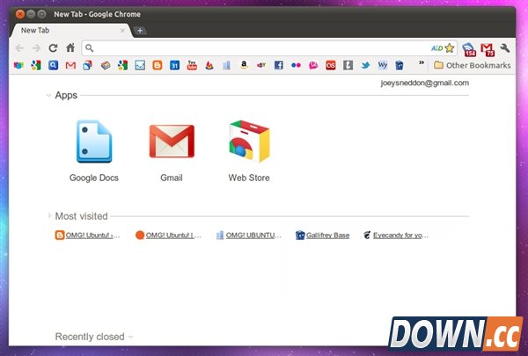The image size is (528, 356).
Task: Click the Gmail checker extension icon
Action: pos(487,48)
